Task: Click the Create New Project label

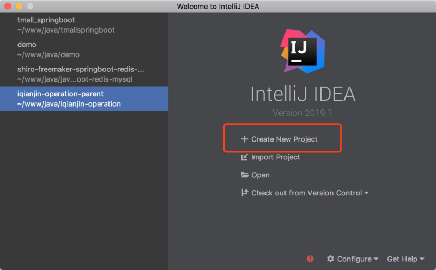Action: pyautogui.click(x=284, y=139)
